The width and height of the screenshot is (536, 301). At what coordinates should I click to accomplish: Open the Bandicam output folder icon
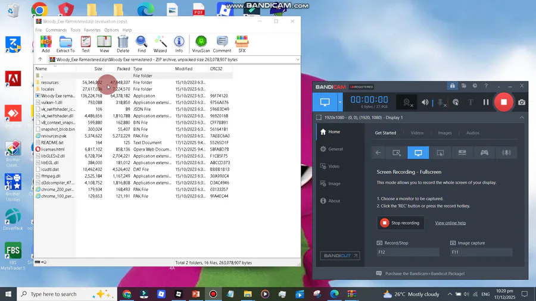pyautogui.click(x=463, y=86)
